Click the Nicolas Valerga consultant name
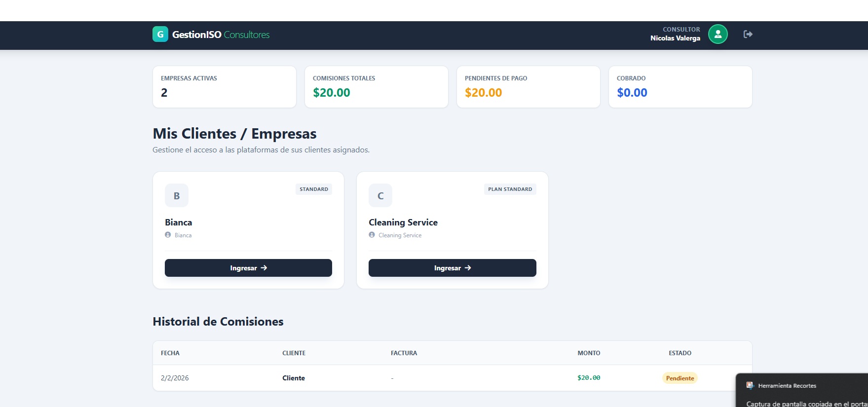The height and width of the screenshot is (407, 868). click(675, 38)
